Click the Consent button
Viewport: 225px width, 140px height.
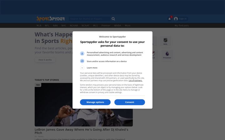tap(130, 102)
